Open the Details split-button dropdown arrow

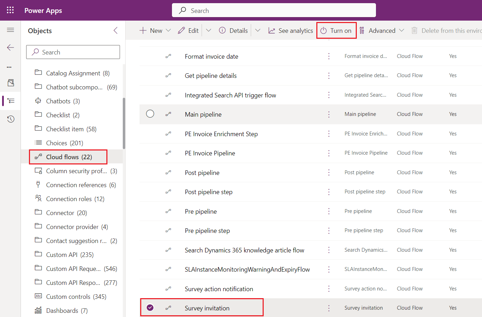click(x=258, y=30)
